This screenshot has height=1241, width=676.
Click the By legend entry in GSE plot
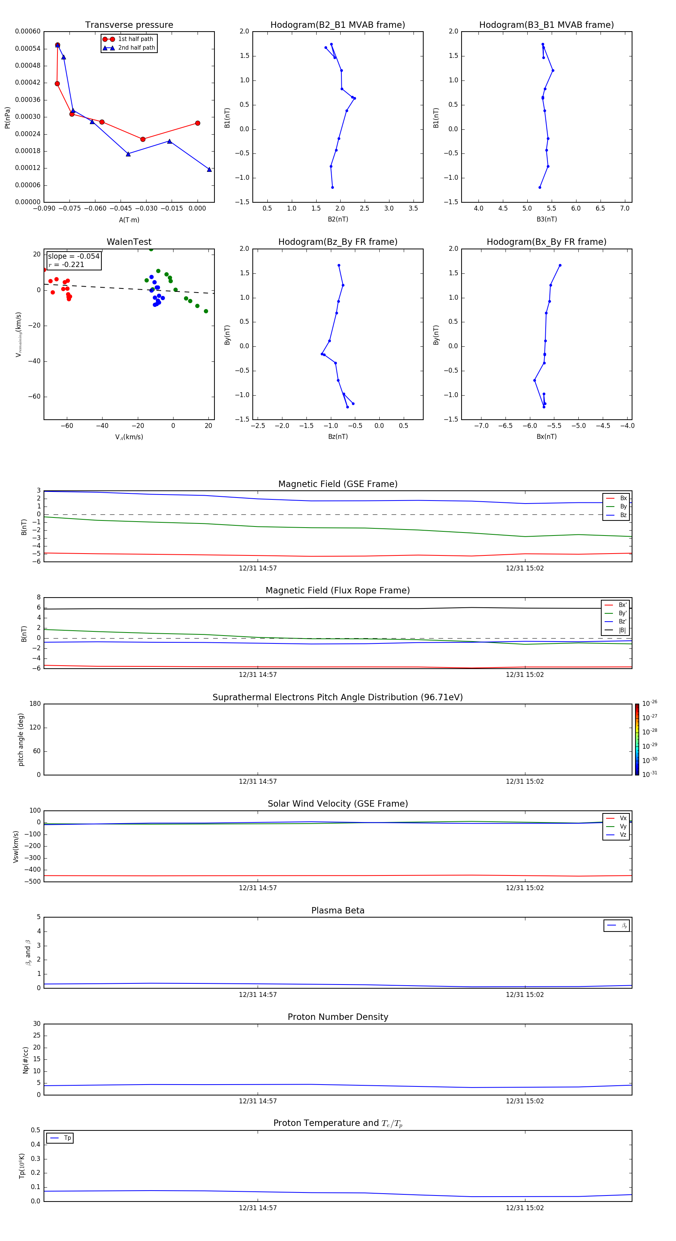coord(616,506)
